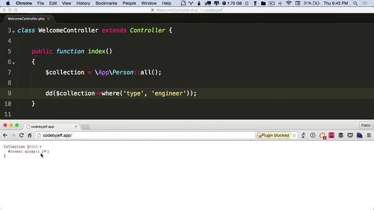This screenshot has width=374, height=210.
Task: Click the clock showing Thu 6:43 PM
Action: 335,3
